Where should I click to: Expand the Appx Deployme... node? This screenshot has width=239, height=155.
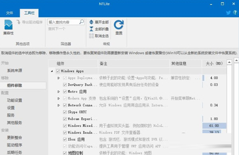tap(59, 78)
